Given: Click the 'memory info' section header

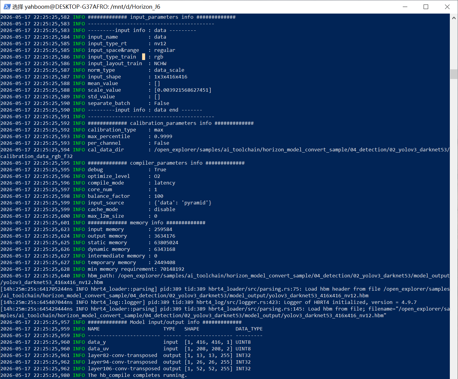Looking at the screenshot, I should 147,223.
